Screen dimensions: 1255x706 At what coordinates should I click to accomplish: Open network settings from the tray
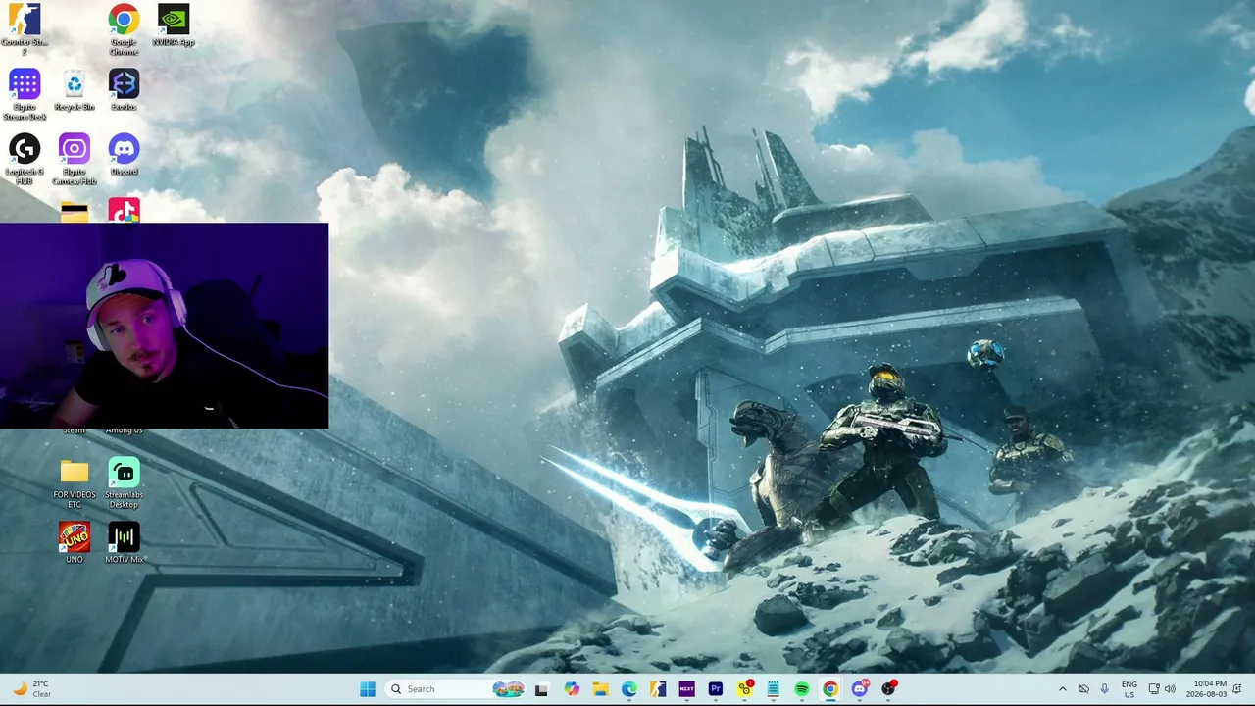1154,689
